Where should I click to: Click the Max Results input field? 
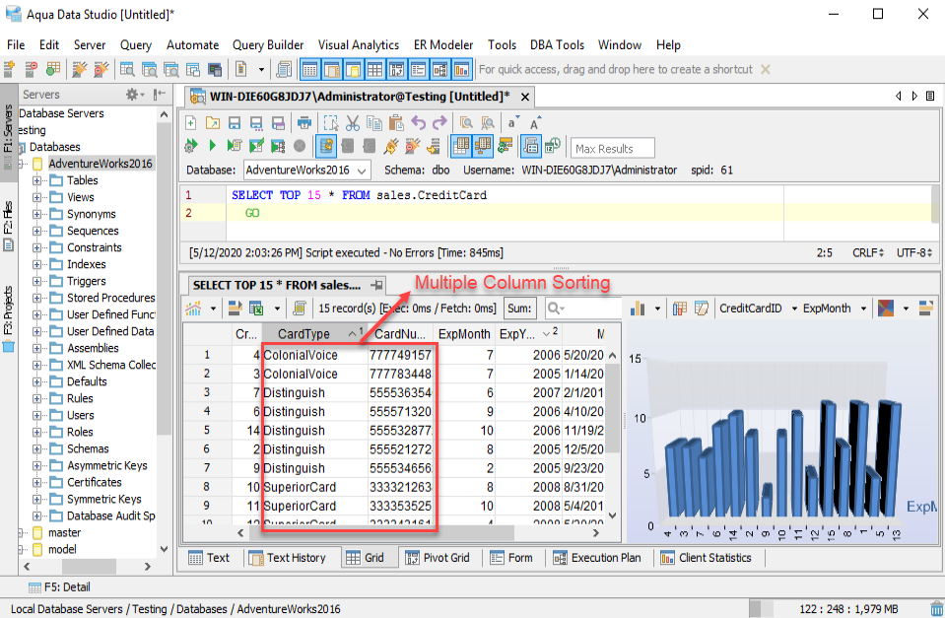613,149
